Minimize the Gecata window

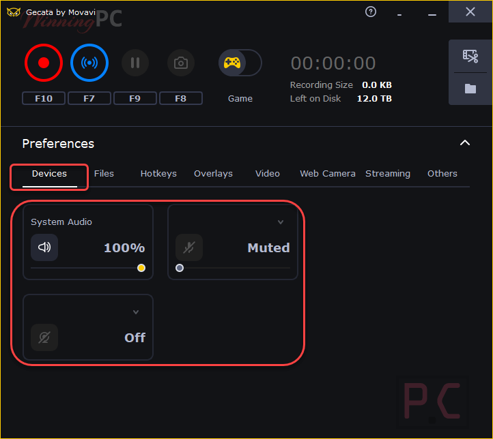click(x=432, y=14)
